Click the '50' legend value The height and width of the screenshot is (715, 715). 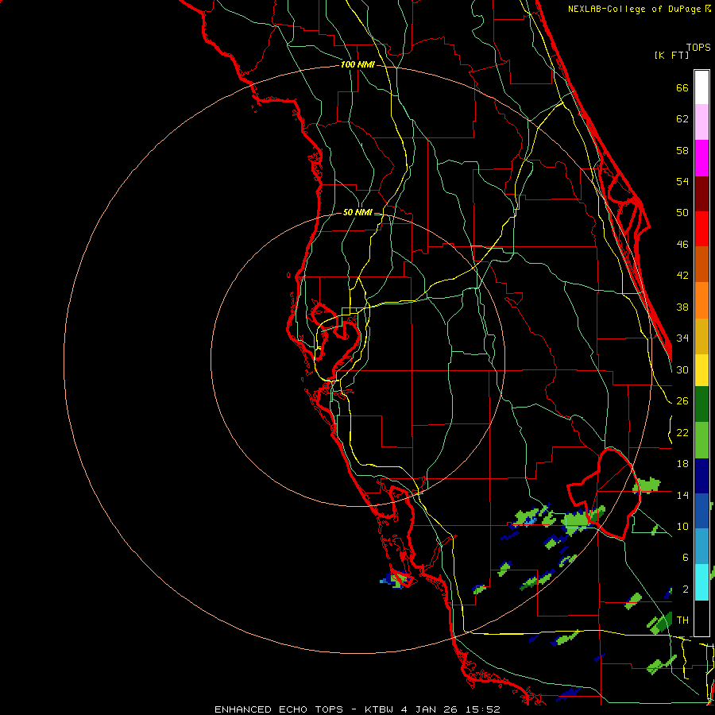click(682, 212)
